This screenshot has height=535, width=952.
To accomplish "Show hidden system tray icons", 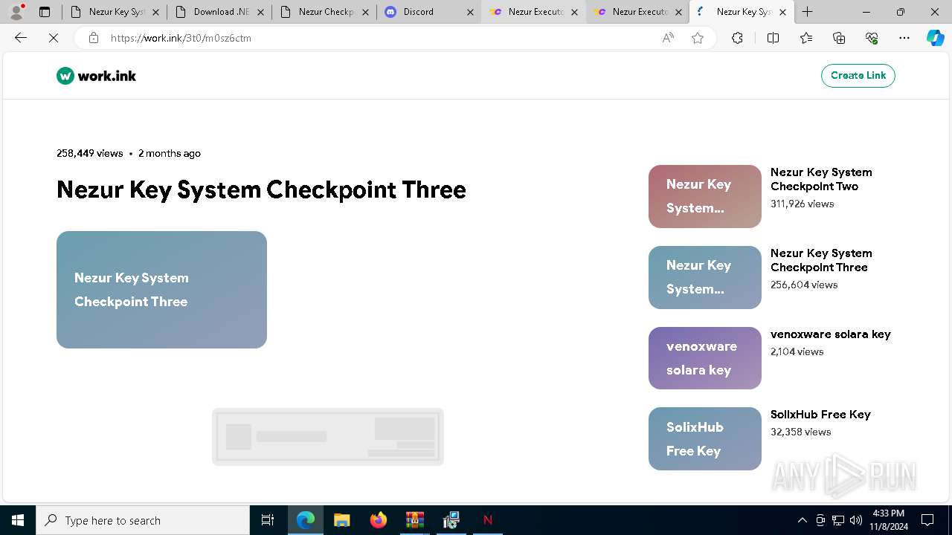I will click(x=802, y=520).
